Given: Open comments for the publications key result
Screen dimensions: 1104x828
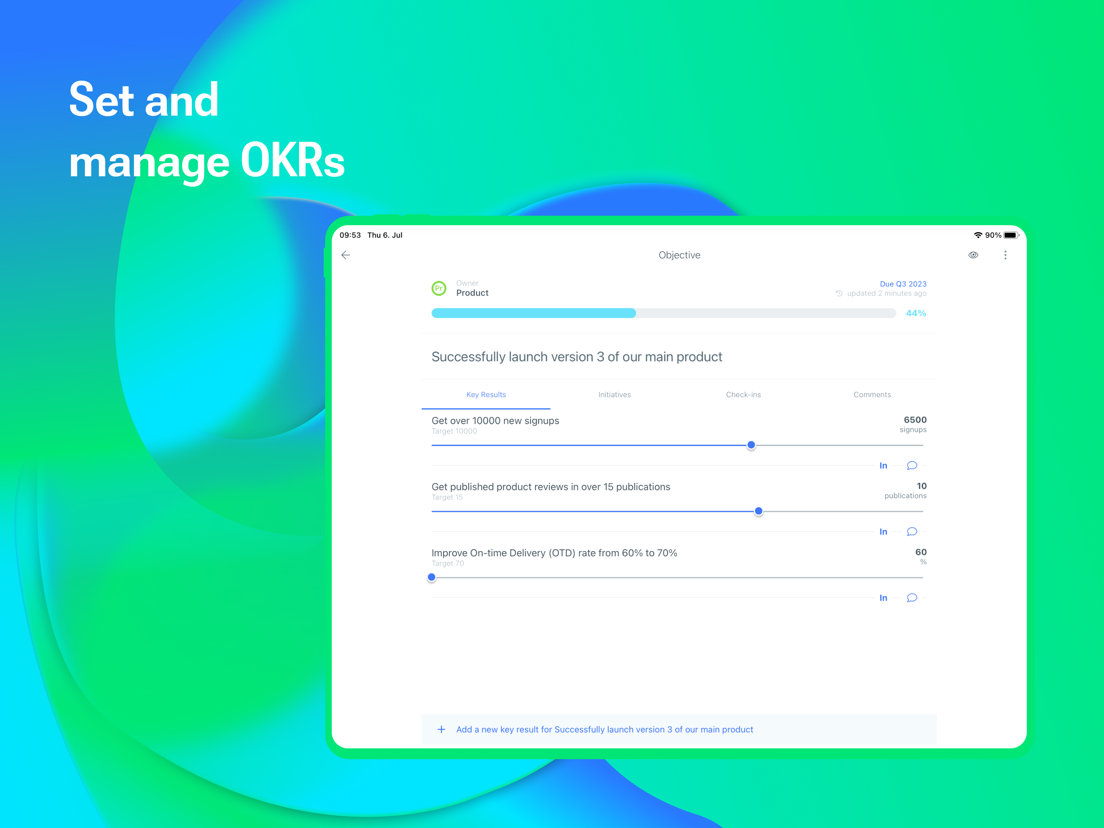Looking at the screenshot, I should point(912,531).
